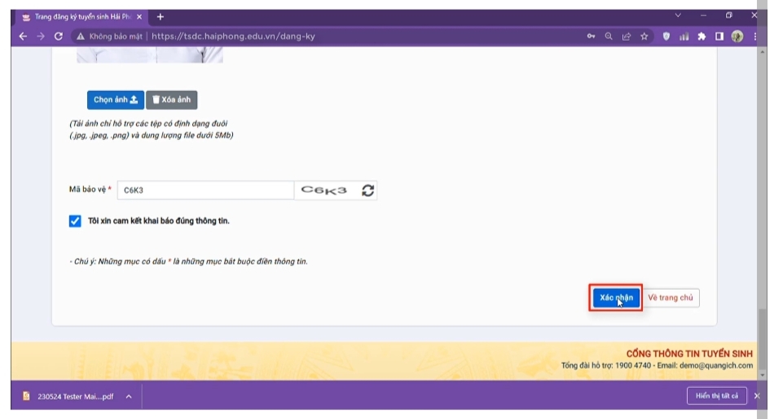Uncheck the 'Tôi xin cam kết' checkbox
Image resolution: width=774 pixels, height=419 pixels.
(76, 220)
